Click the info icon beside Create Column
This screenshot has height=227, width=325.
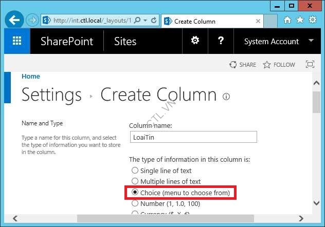click(x=226, y=96)
